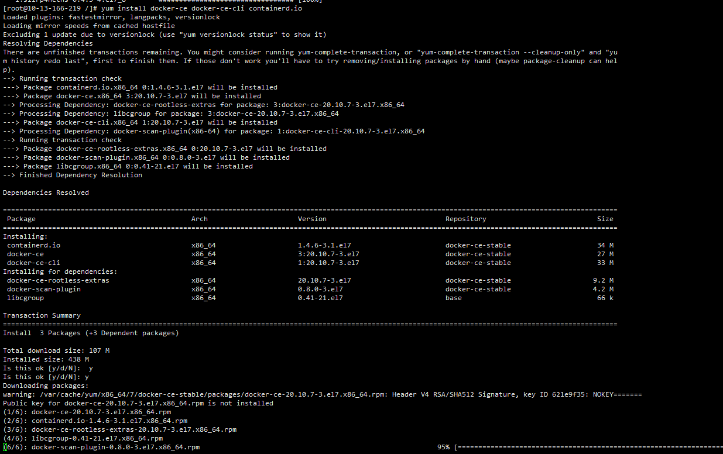Click the 'Size' column header
723x454 pixels.
tap(605, 219)
